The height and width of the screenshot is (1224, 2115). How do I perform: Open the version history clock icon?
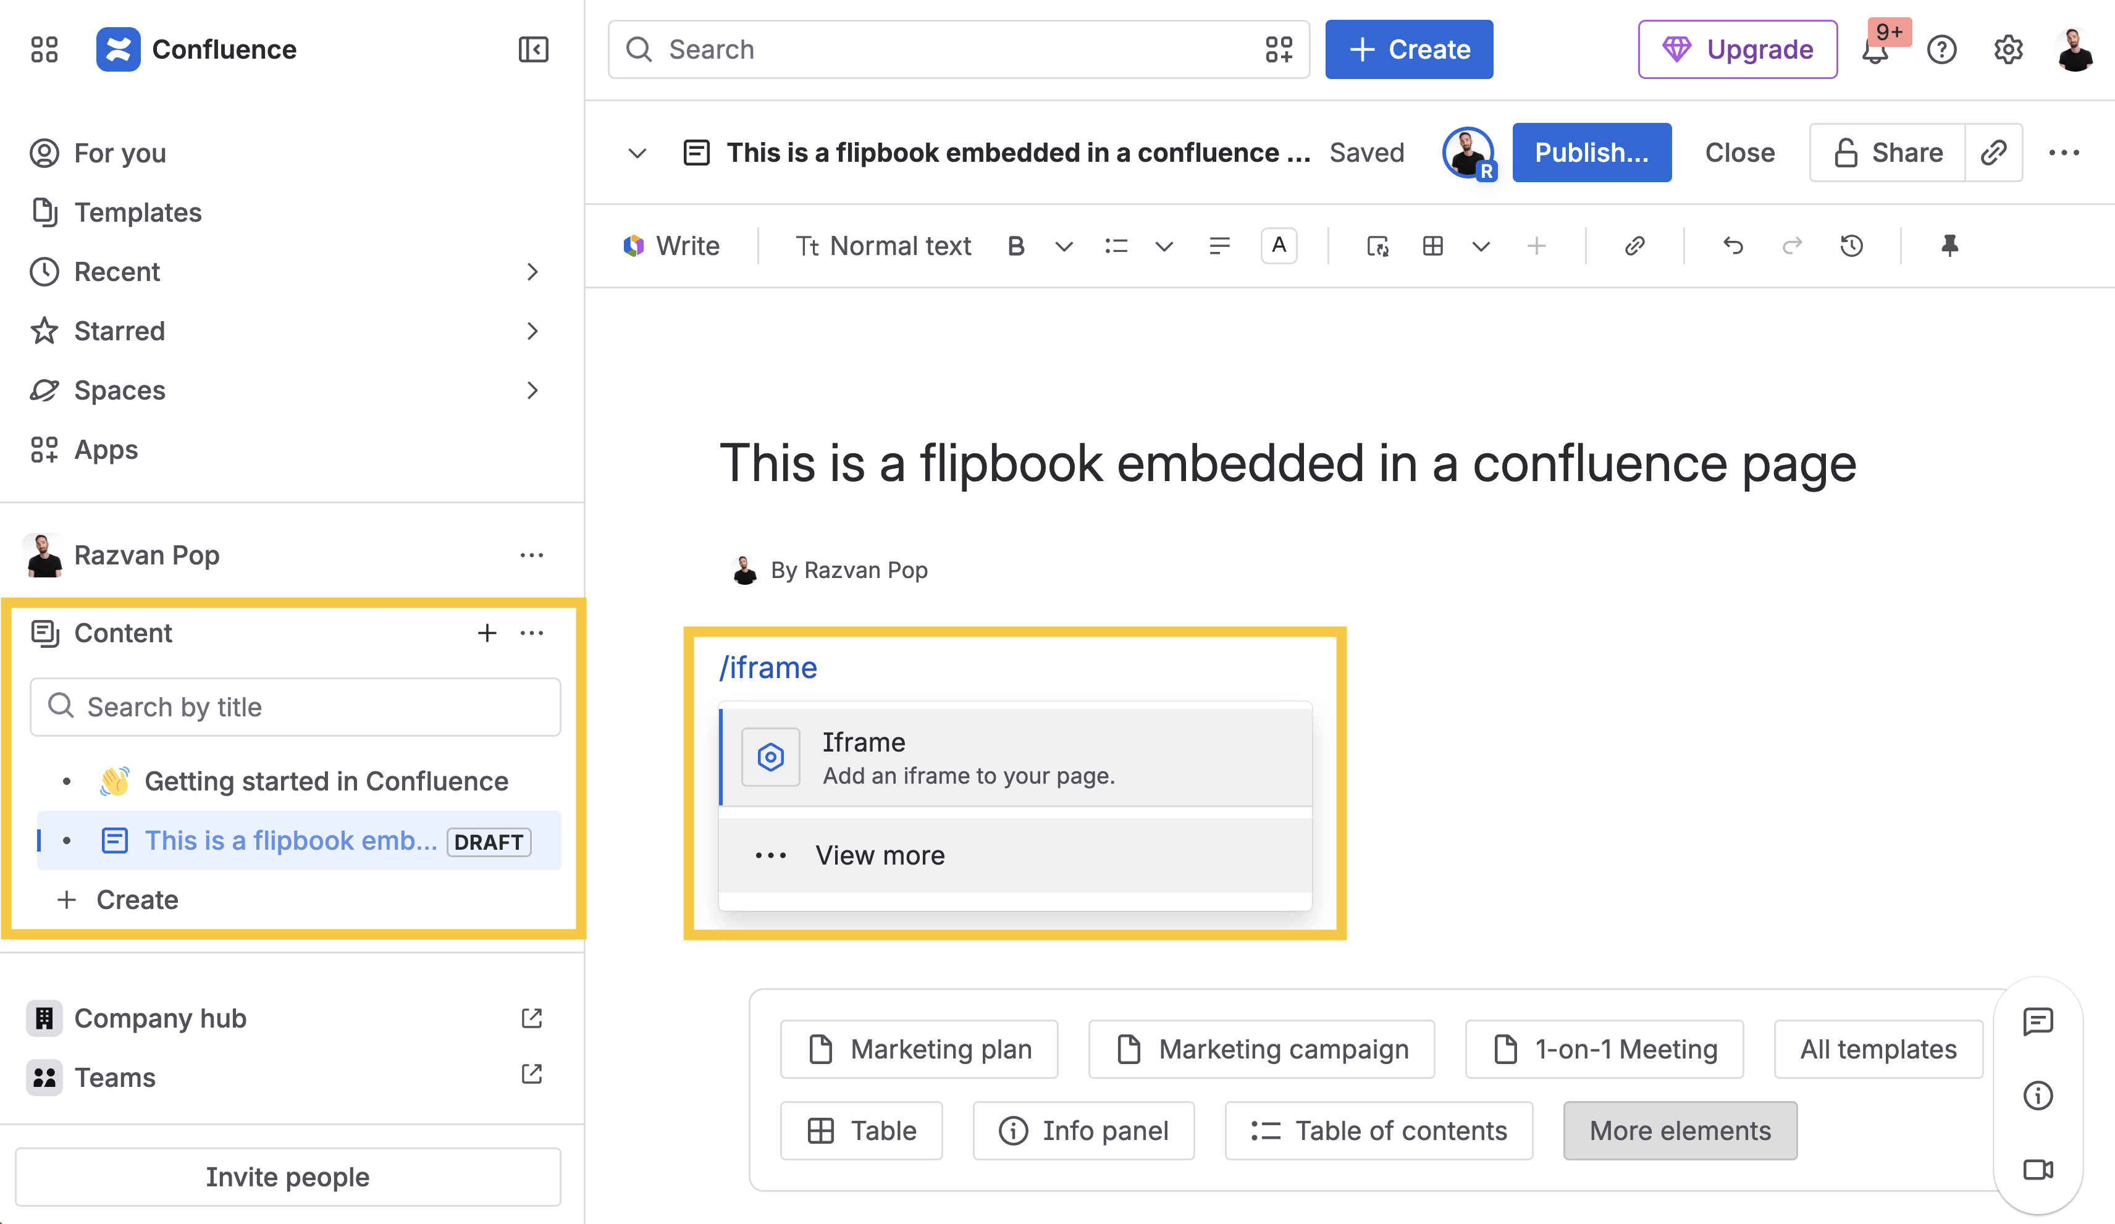click(1851, 246)
